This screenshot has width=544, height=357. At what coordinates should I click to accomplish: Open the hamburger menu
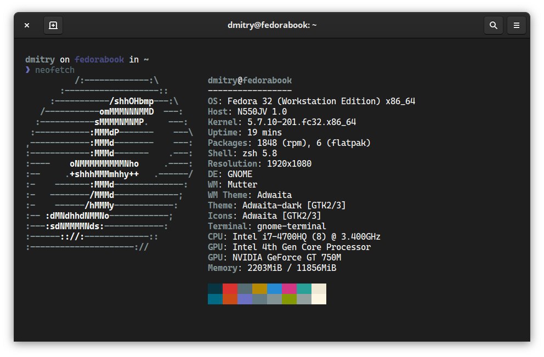pos(517,25)
